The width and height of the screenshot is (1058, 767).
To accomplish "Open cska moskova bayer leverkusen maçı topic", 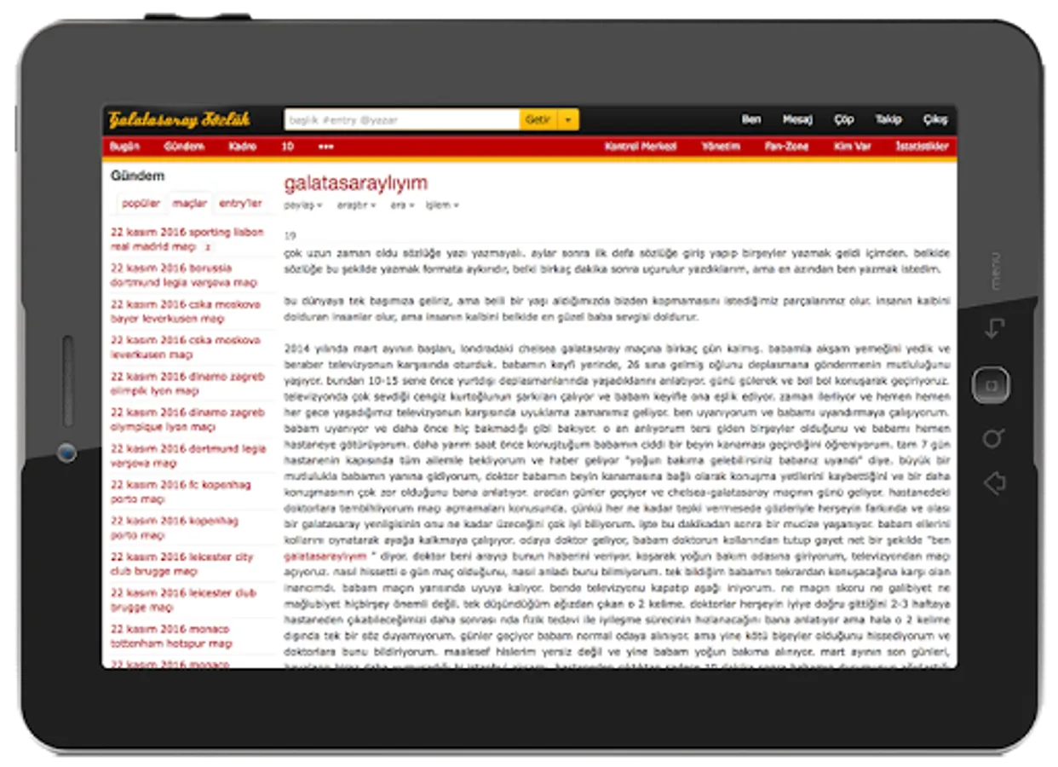I will [x=186, y=311].
